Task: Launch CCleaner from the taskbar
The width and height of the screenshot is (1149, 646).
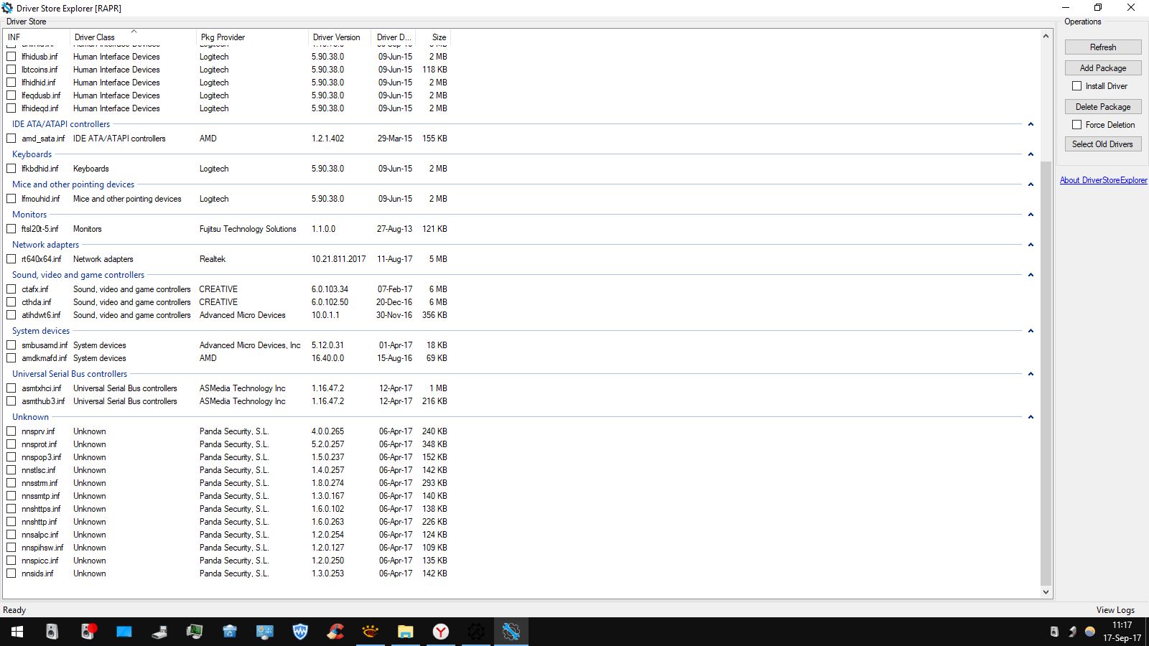Action: (335, 632)
